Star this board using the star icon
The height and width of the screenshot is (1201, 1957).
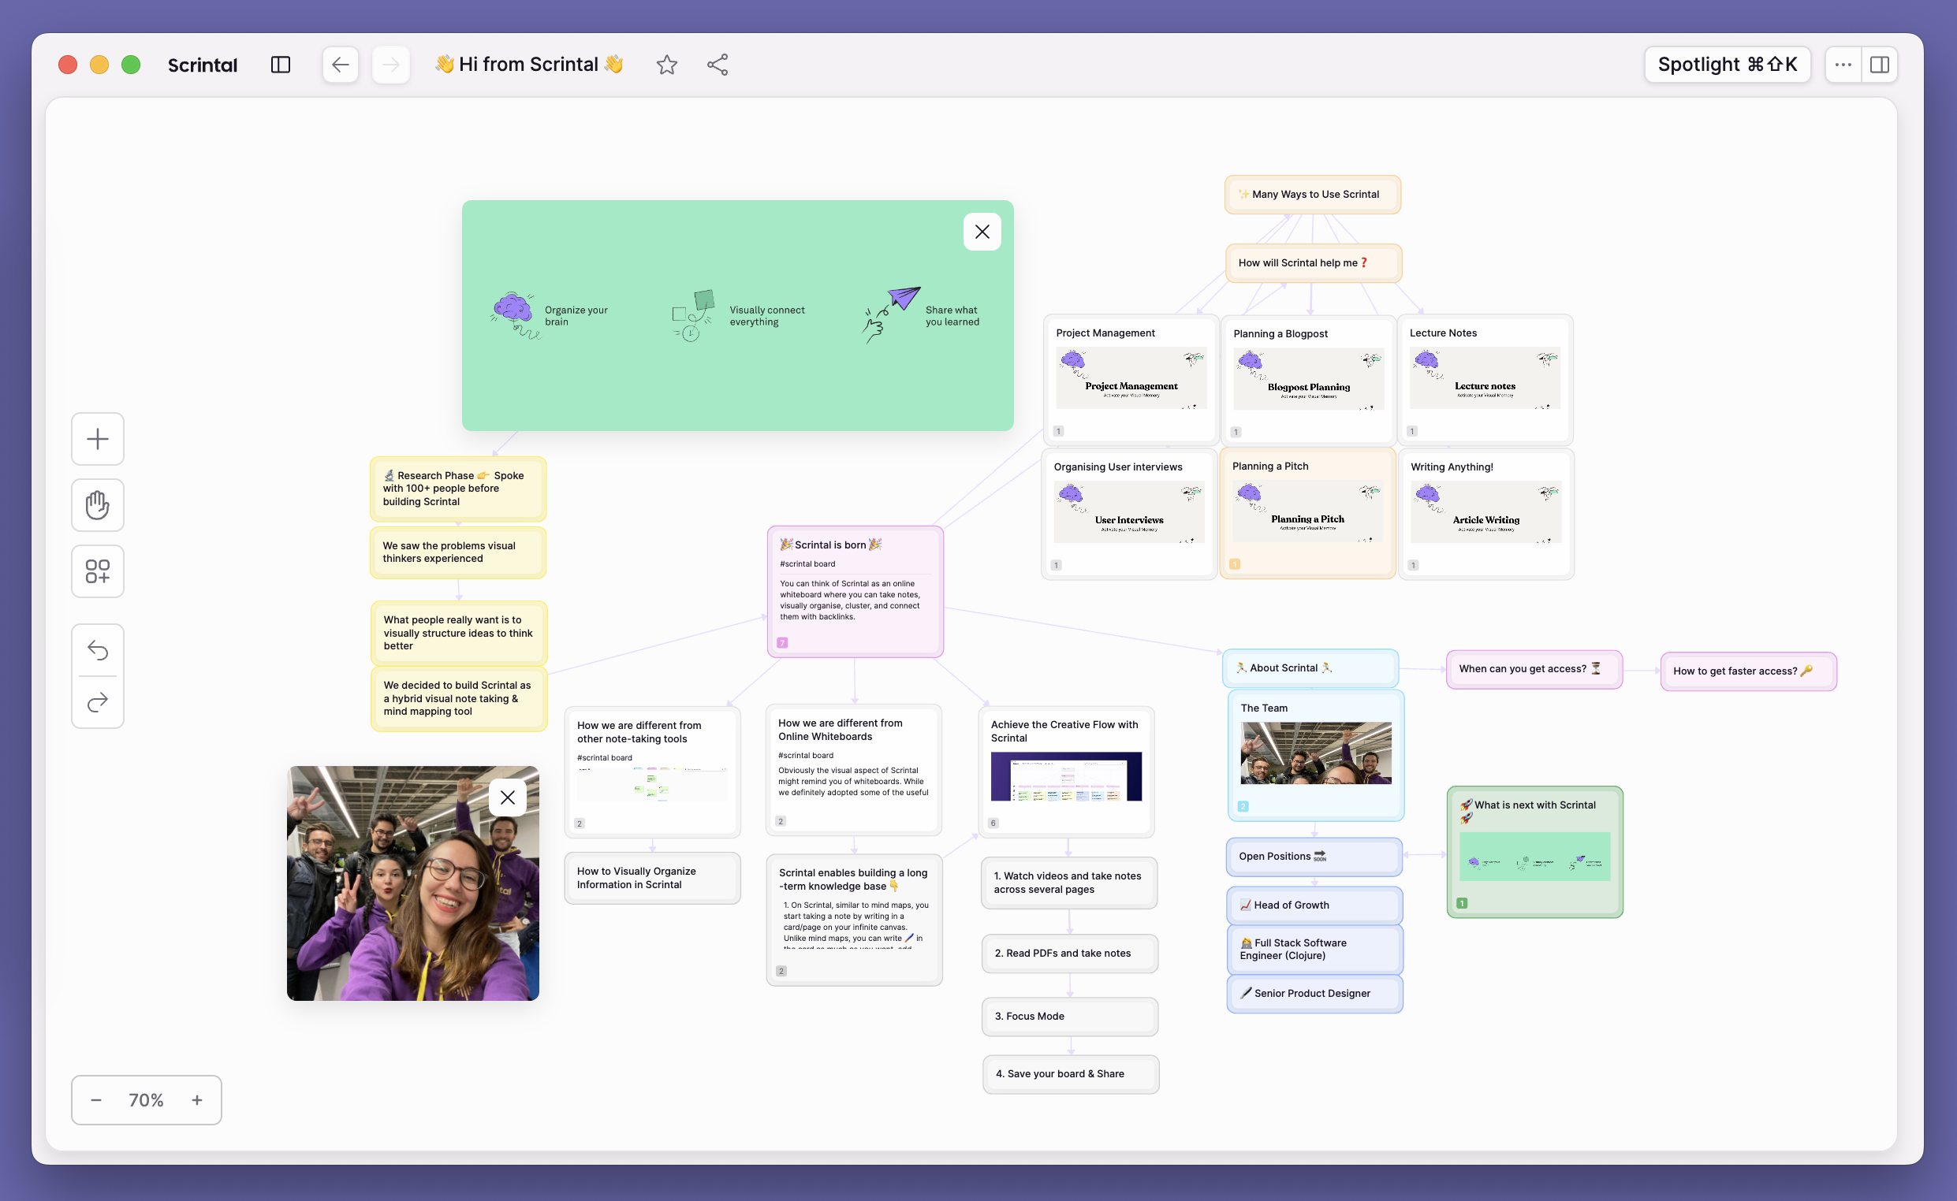(x=666, y=65)
